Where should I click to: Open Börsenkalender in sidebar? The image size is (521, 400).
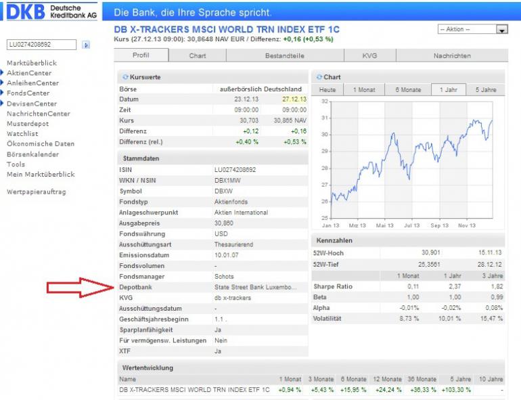click(33, 154)
